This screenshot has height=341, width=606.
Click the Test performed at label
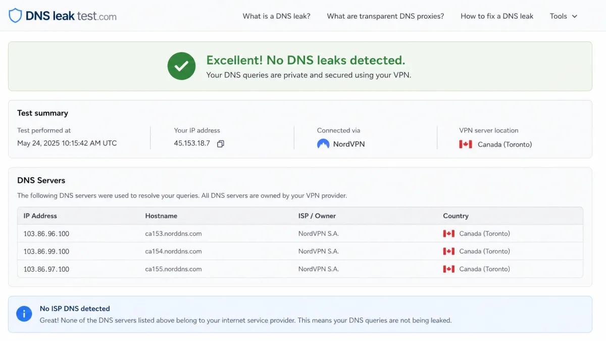pyautogui.click(x=44, y=130)
